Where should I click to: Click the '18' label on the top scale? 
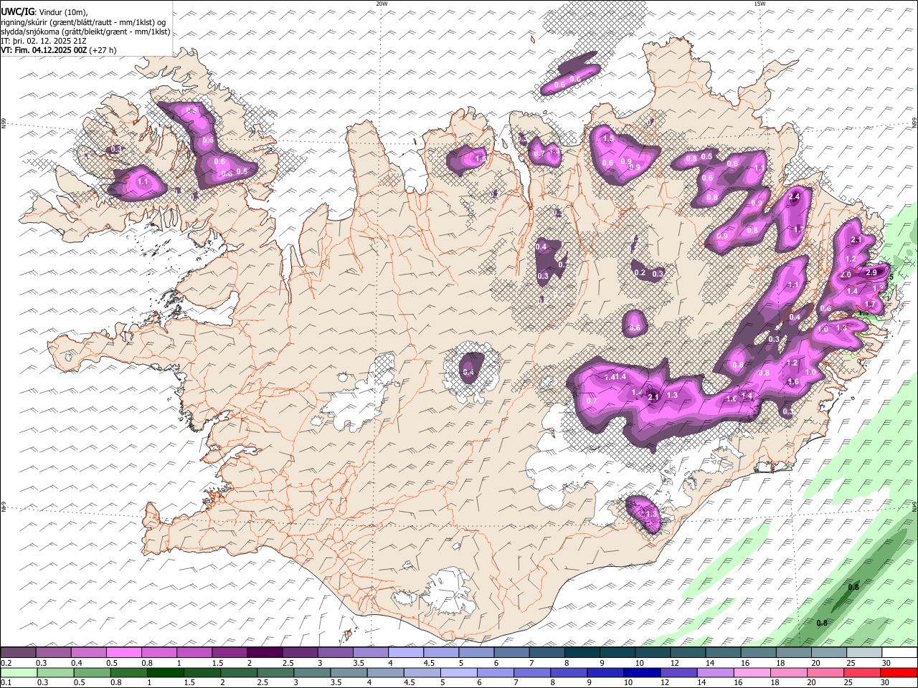click(x=779, y=663)
